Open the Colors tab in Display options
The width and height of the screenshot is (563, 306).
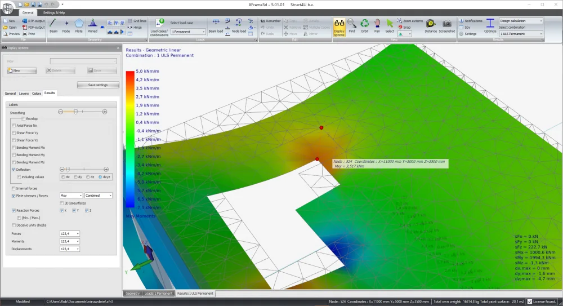[37, 94]
